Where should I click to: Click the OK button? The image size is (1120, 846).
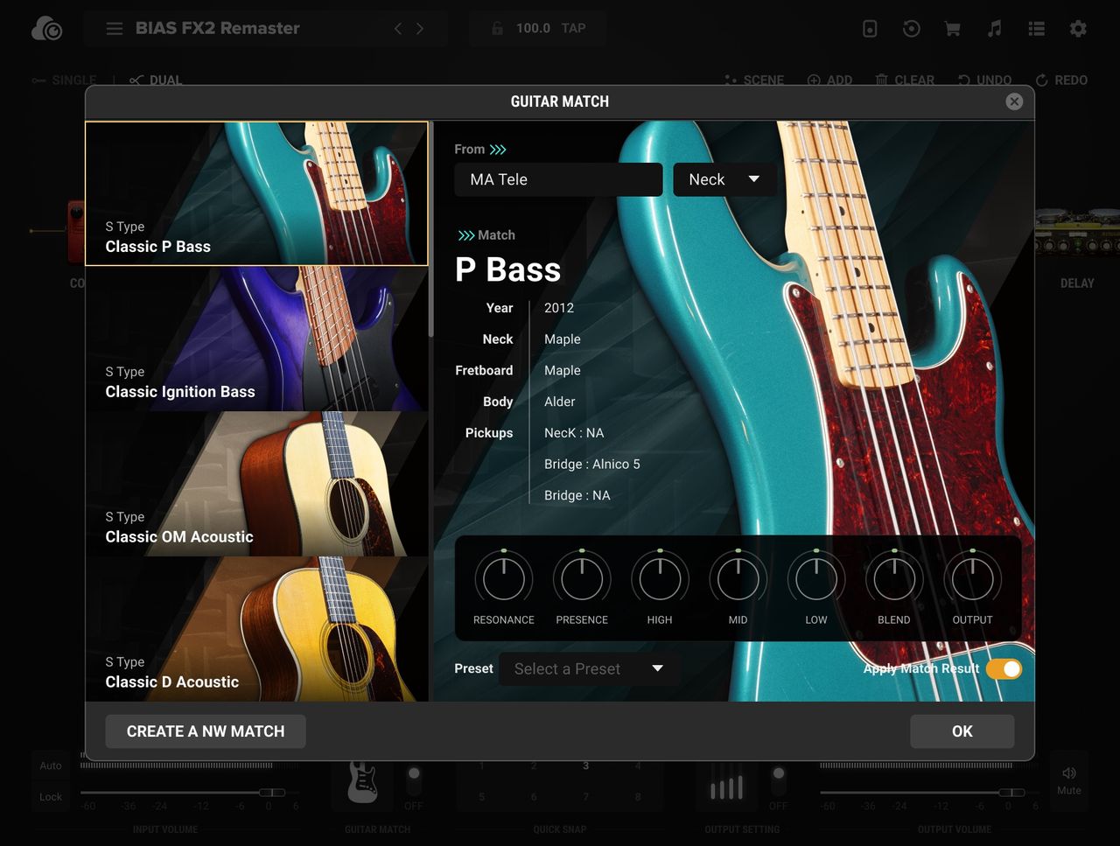click(962, 731)
